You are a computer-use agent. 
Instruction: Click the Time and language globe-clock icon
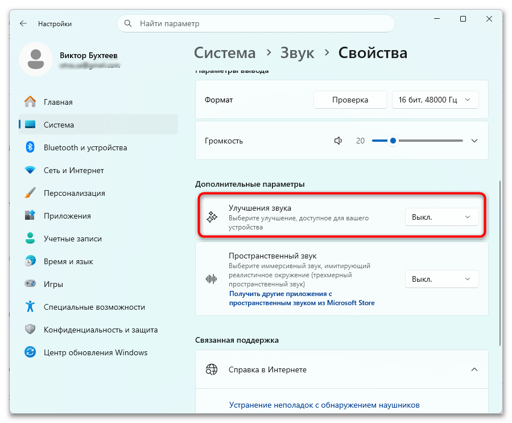[x=30, y=261]
